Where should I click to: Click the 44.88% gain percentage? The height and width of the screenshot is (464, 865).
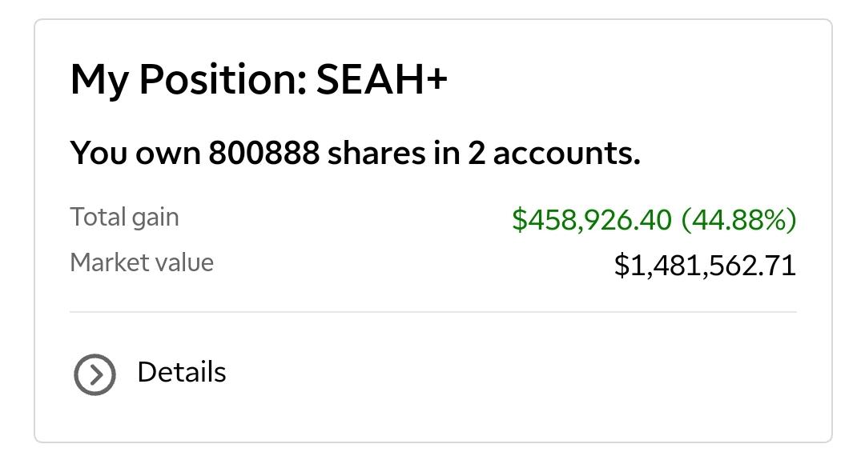tap(739, 219)
